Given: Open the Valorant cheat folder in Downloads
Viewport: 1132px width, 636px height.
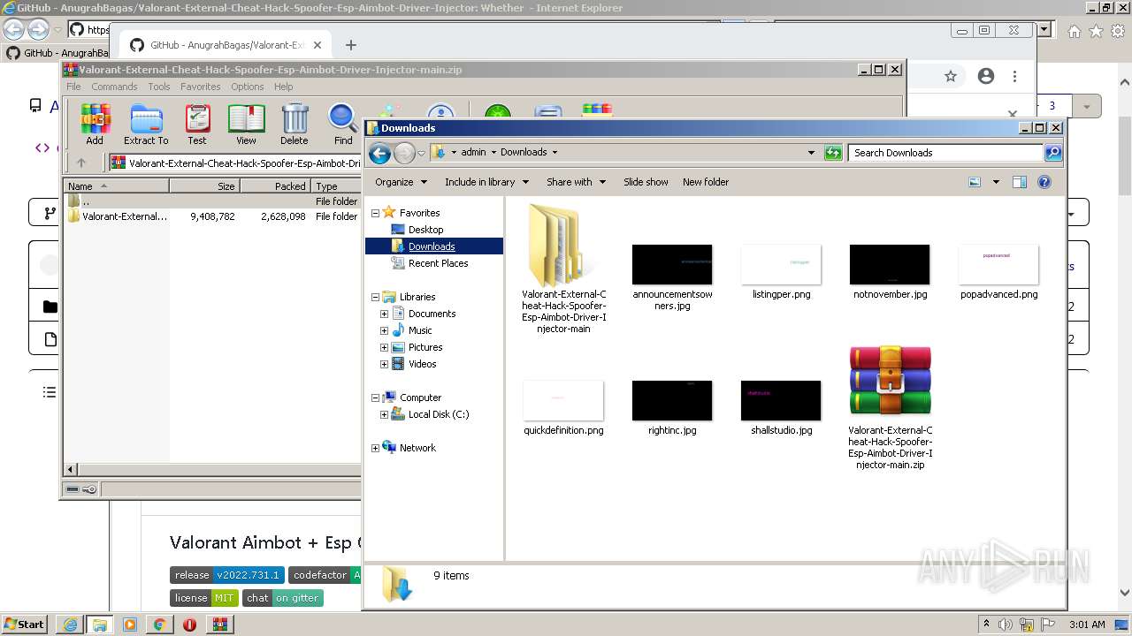Looking at the screenshot, I should (x=563, y=269).
